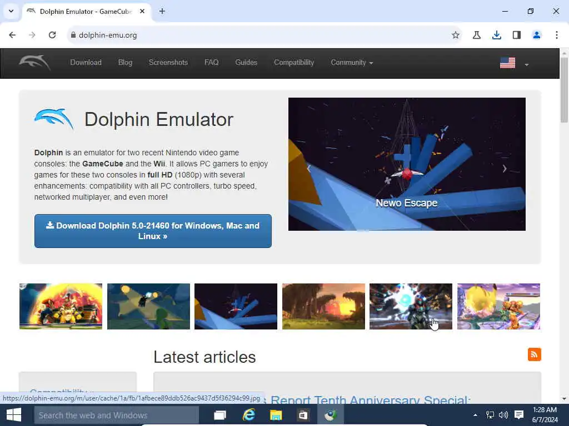Open Chrome Labs flask icon
This screenshot has width=569, height=426.
coord(476,35)
